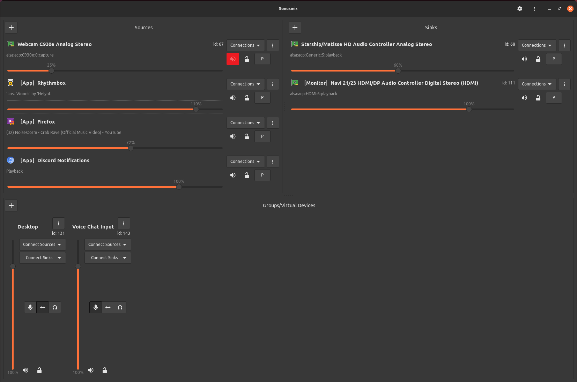The height and width of the screenshot is (382, 577).
Task: Add a new group or virtual device
Action: 11,205
